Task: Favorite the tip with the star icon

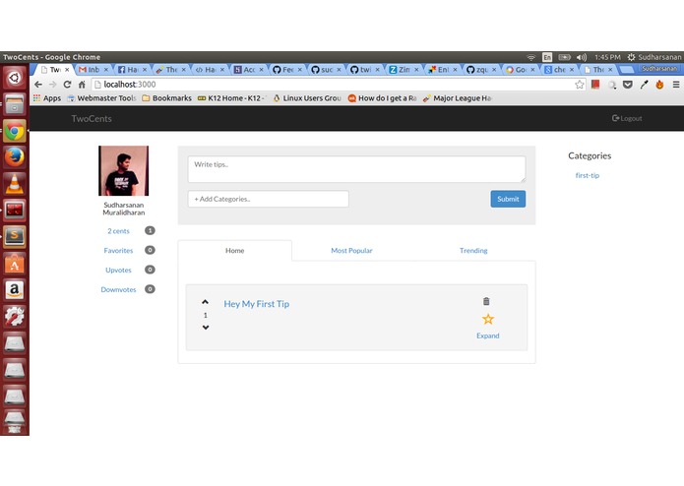Action: tap(488, 319)
